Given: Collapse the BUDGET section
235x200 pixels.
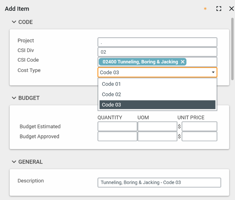Looking at the screenshot, I should click(x=14, y=98).
